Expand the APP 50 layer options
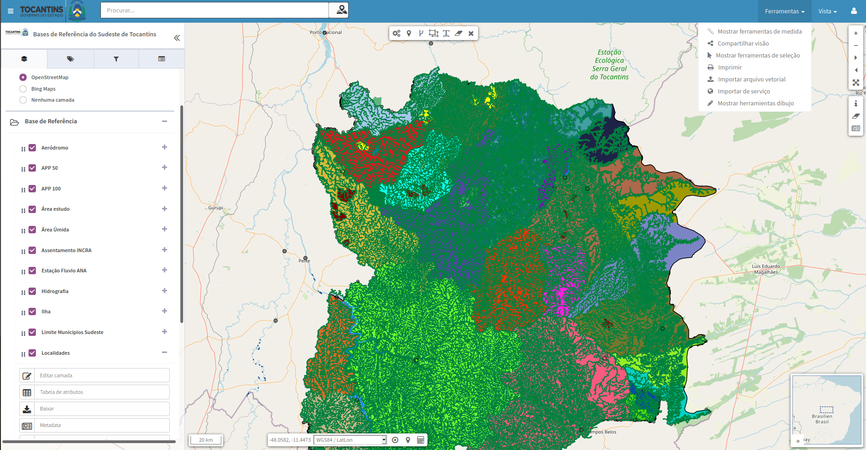This screenshot has width=866, height=450. [x=164, y=167]
